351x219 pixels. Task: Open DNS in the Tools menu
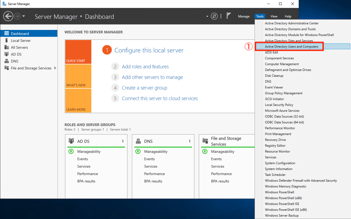point(302,81)
